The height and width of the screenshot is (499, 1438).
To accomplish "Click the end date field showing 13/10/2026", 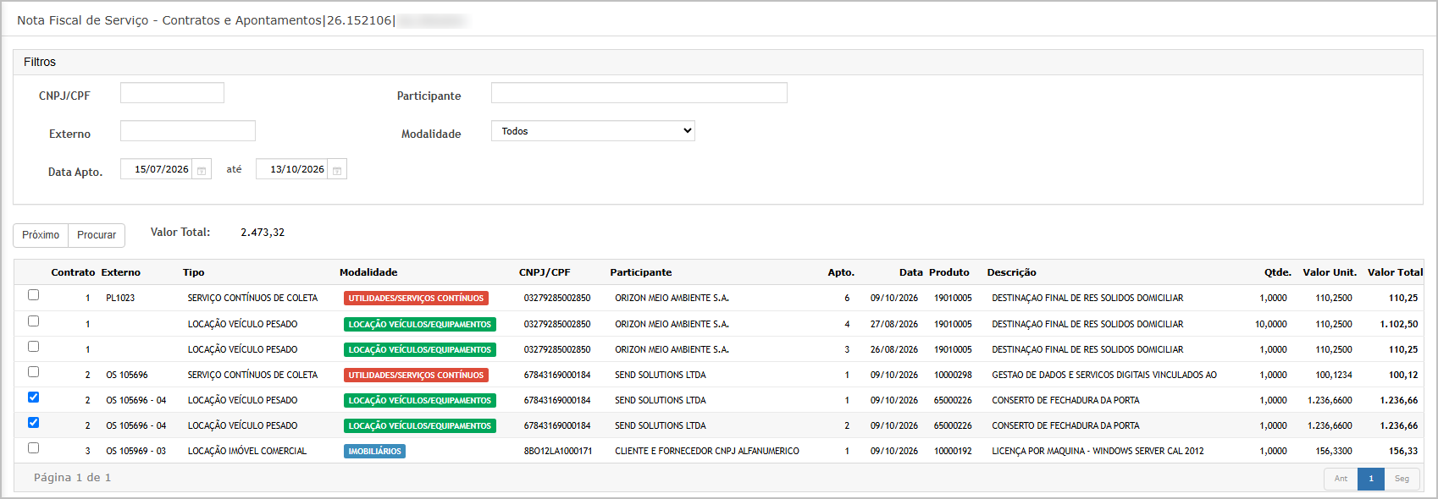I will 292,169.
